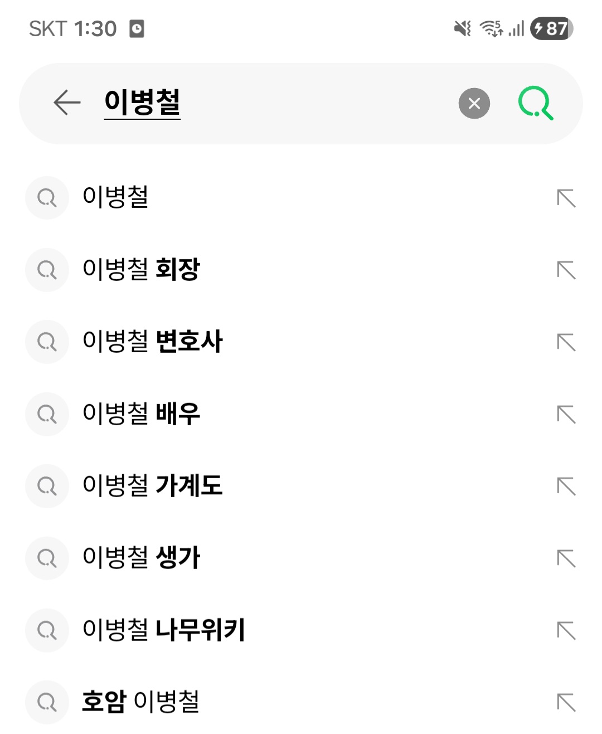Pick the 이병철 가계도 suggestion
Viewport: 602px width, 734px height.
point(152,485)
